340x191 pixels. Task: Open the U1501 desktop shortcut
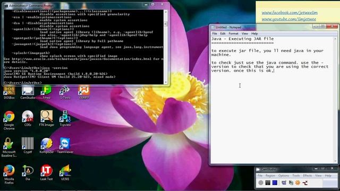pyautogui.click(x=65, y=172)
